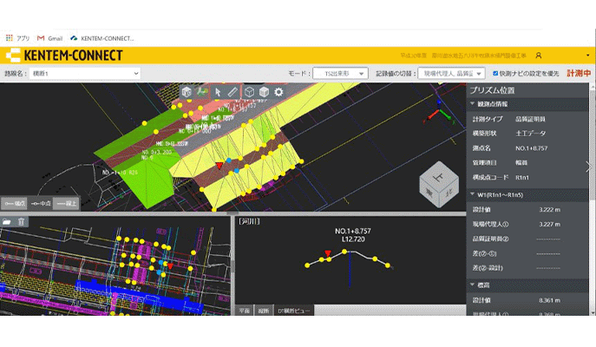This screenshot has height=347, width=596.
Task: Toggle the 端点 endpoint snap
Action: point(14,204)
